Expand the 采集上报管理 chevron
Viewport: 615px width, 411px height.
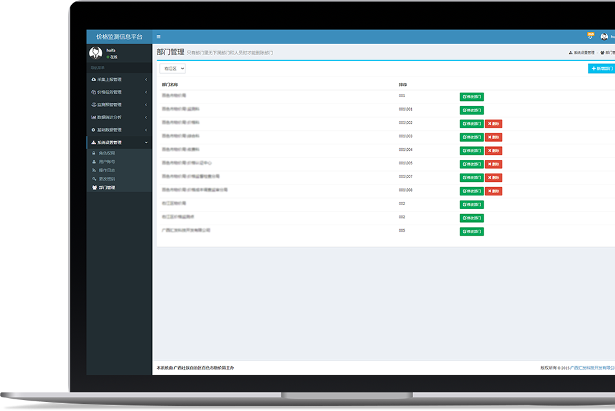[x=146, y=80]
